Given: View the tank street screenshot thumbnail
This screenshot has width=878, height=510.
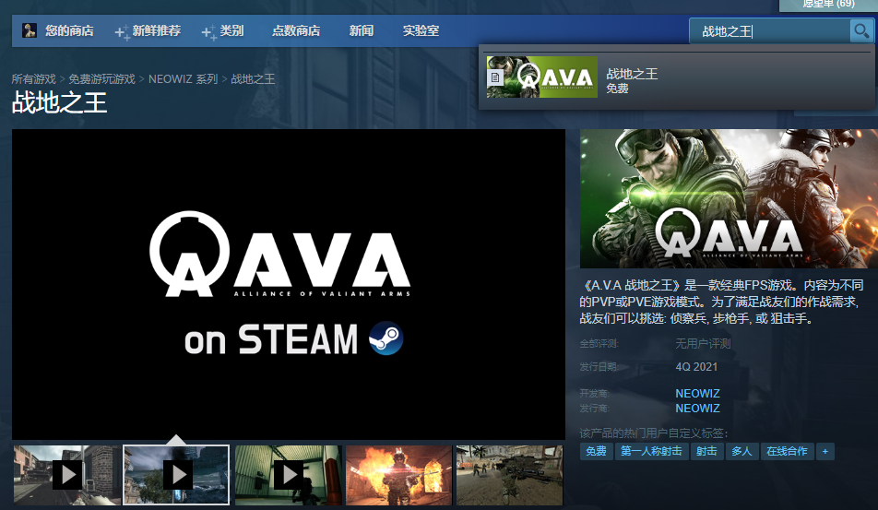Looking at the screenshot, I should pyautogui.click(x=509, y=475).
